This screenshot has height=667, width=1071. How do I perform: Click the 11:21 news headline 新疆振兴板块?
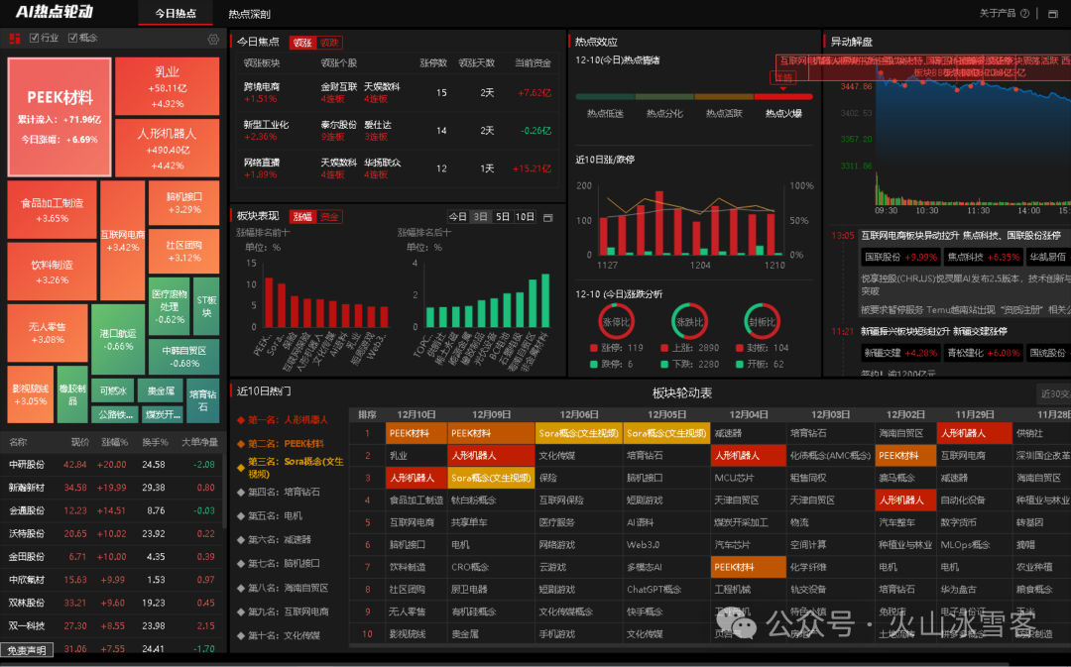(x=934, y=331)
